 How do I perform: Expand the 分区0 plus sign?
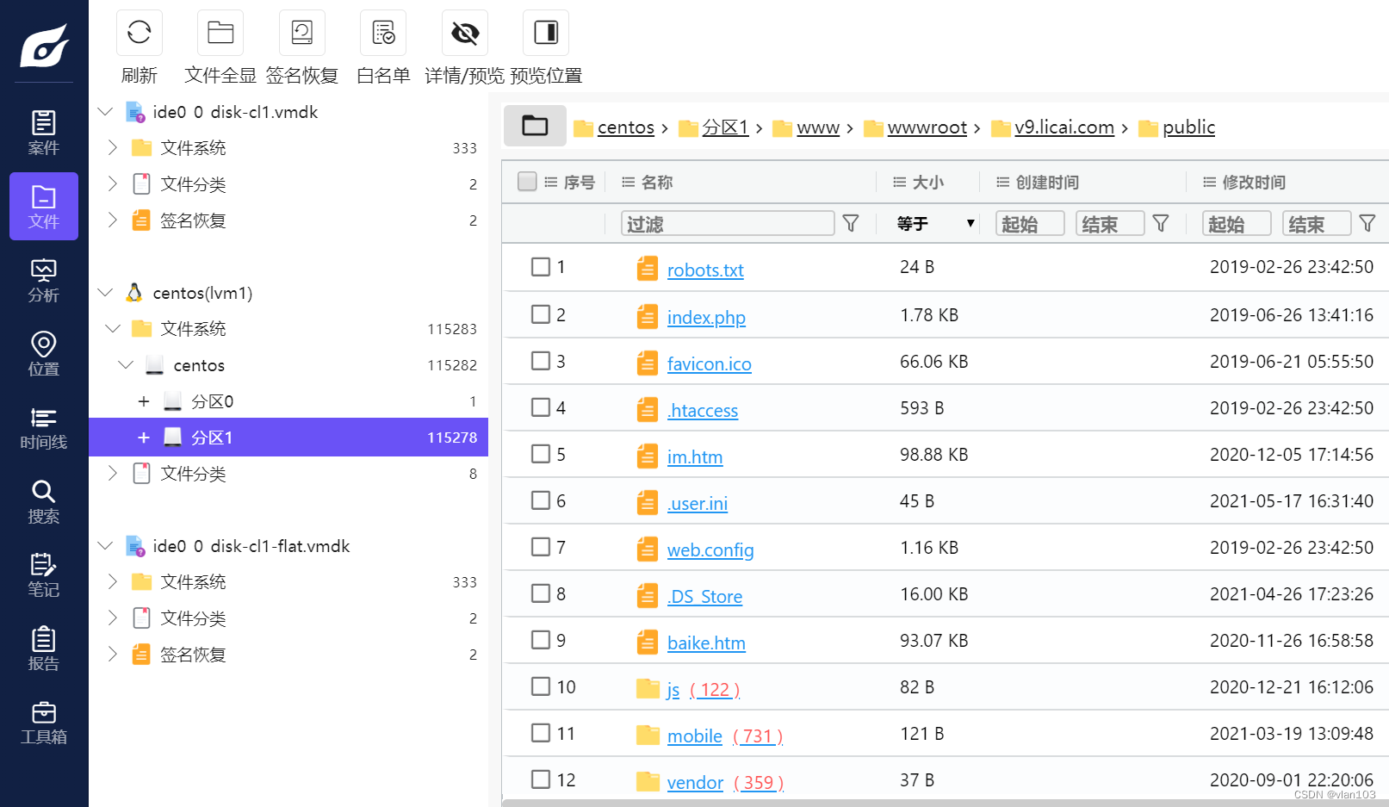(x=144, y=401)
